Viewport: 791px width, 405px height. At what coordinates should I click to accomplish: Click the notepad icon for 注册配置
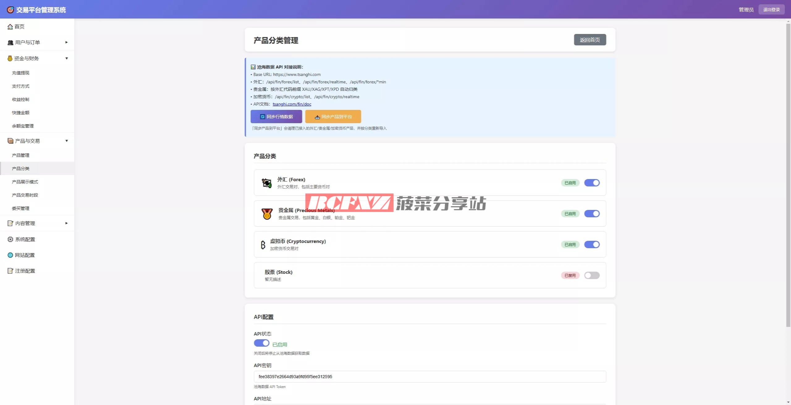click(x=11, y=271)
